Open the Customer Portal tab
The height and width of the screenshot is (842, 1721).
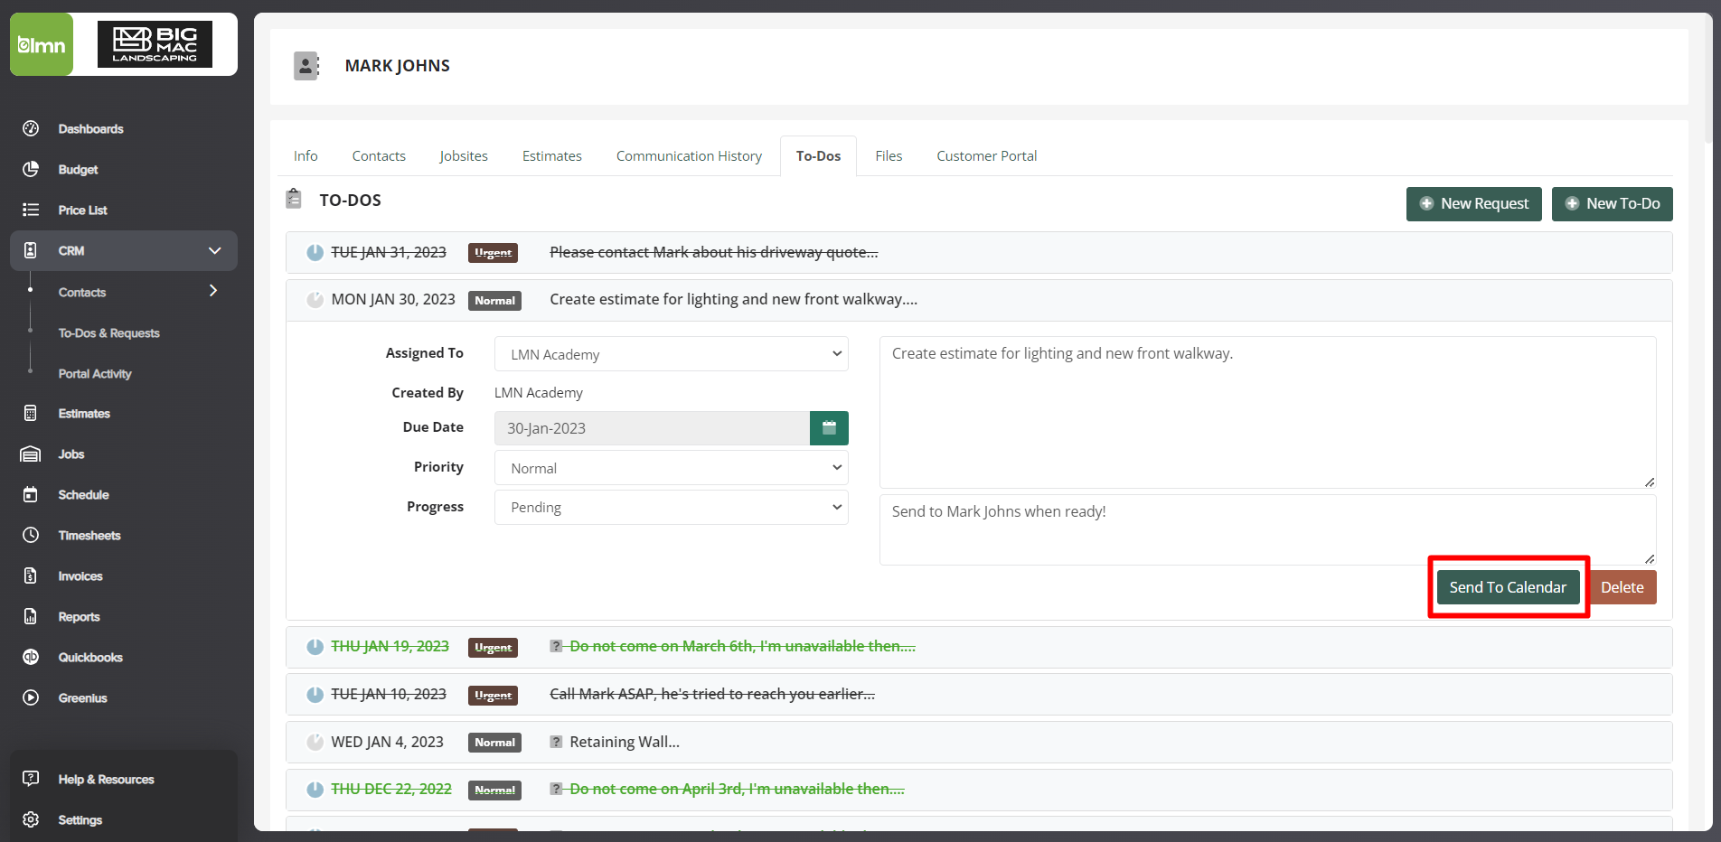986,155
